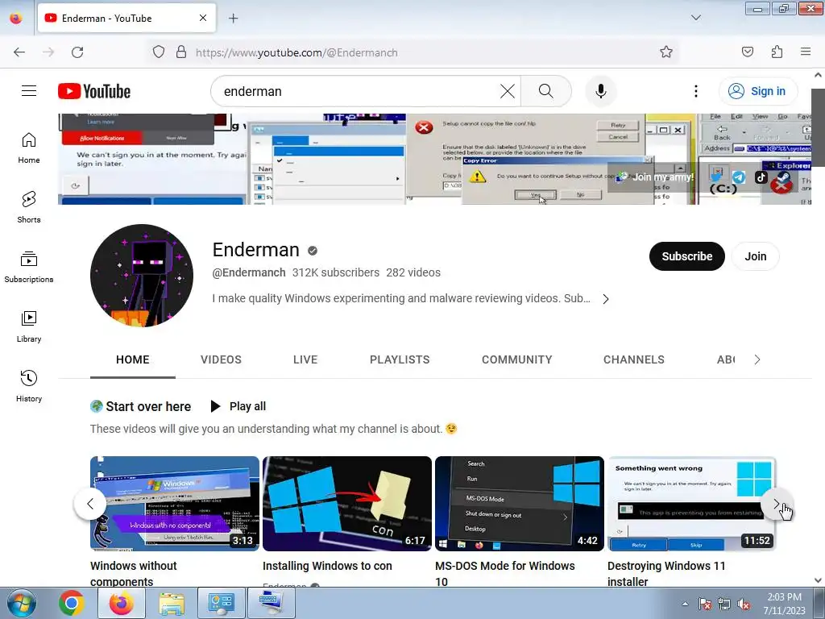Click the Join membership button
The image size is (825, 619).
coord(755,256)
